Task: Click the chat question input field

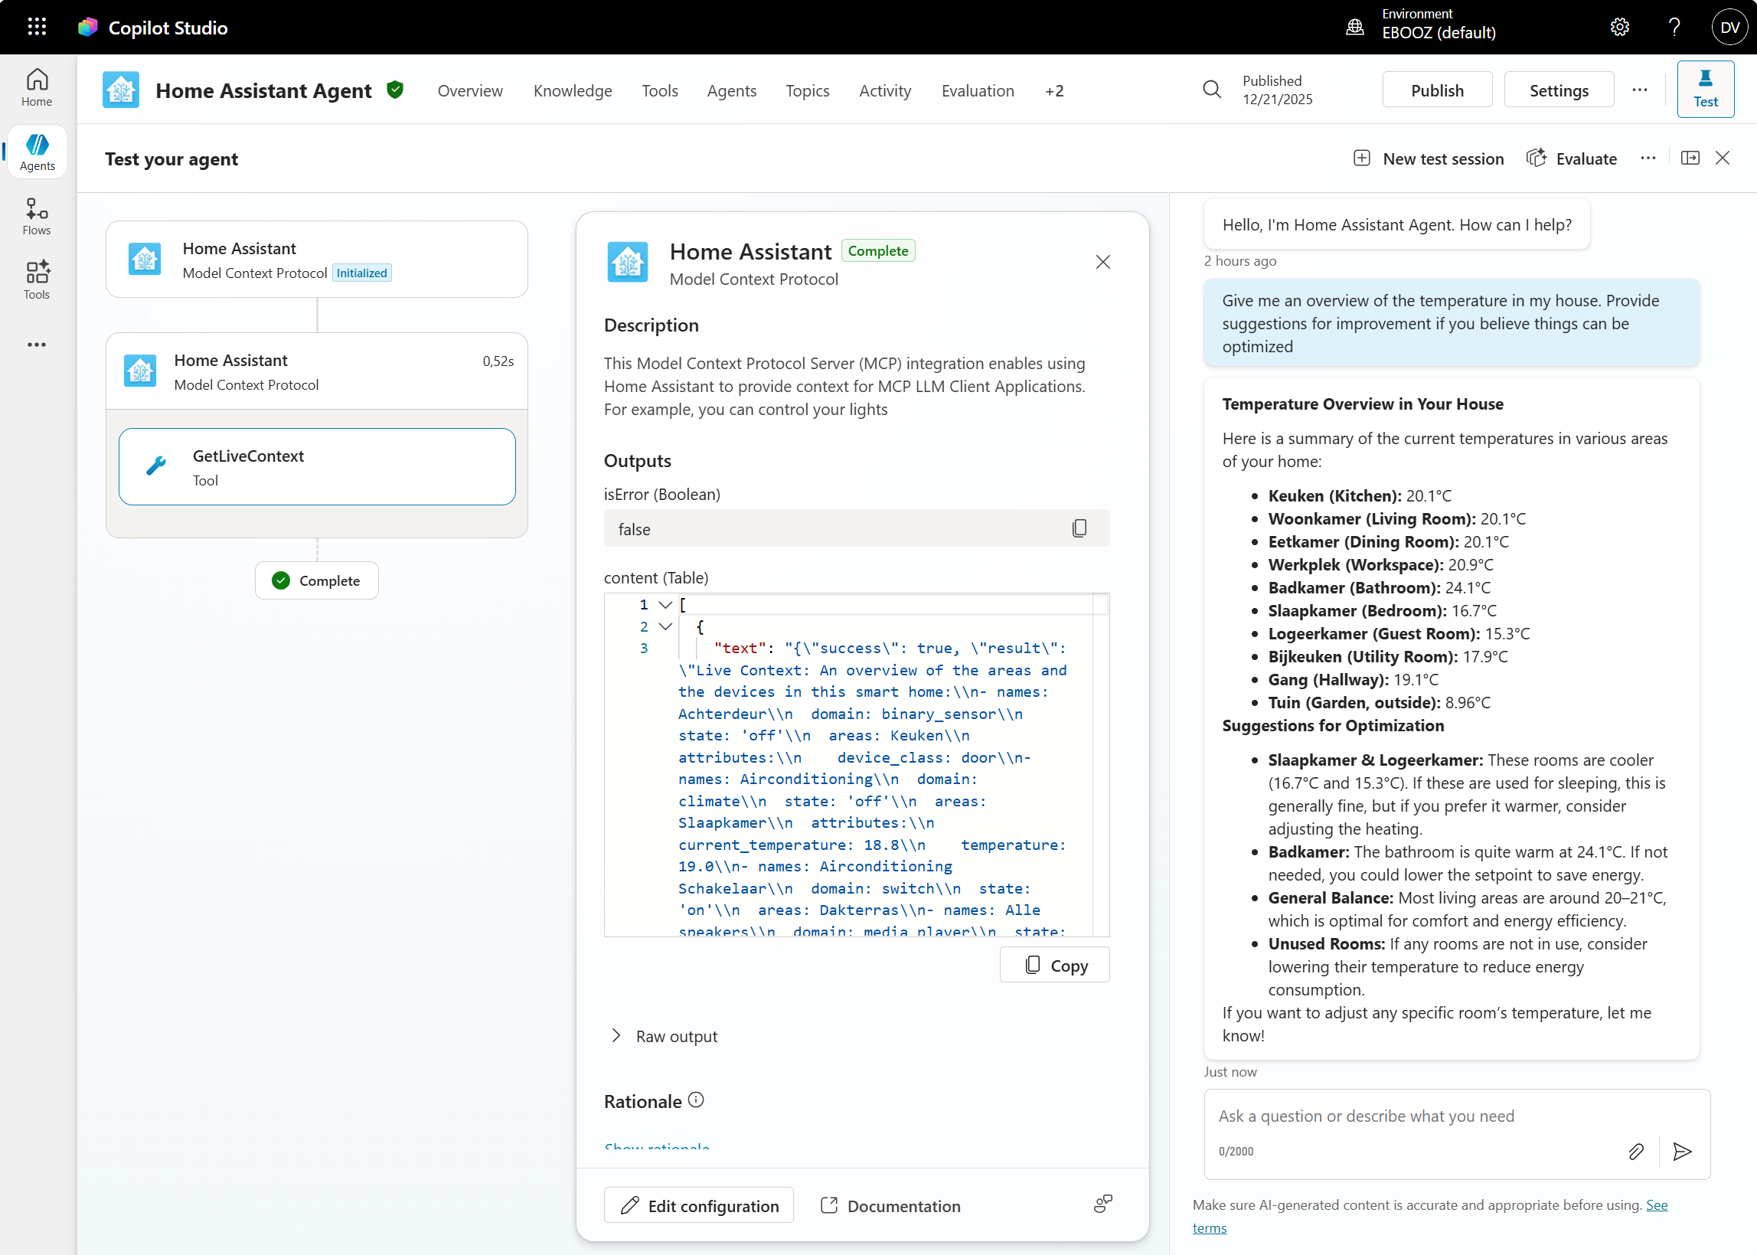Action: click(x=1414, y=1116)
